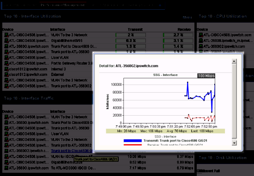Open ATL-CISCO4506.ipswitch.com in CPU Utilization list
The image size is (254, 176).
(x=227, y=35)
